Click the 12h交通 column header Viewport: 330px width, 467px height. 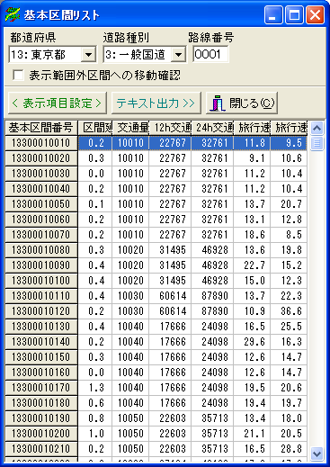tap(170, 128)
